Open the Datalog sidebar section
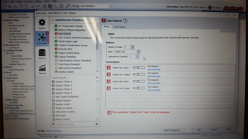 point(42,69)
